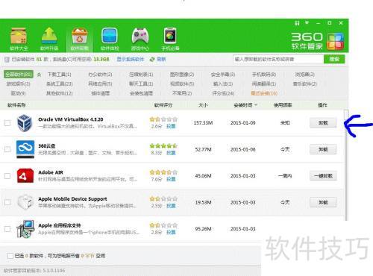Click the Adobe AIR name text
This screenshot has height=276, width=373.
51,172
